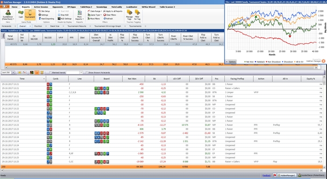Viewport: 327px width, 179px height.
Task: Open the Settings gear option
Action: pos(43,15)
